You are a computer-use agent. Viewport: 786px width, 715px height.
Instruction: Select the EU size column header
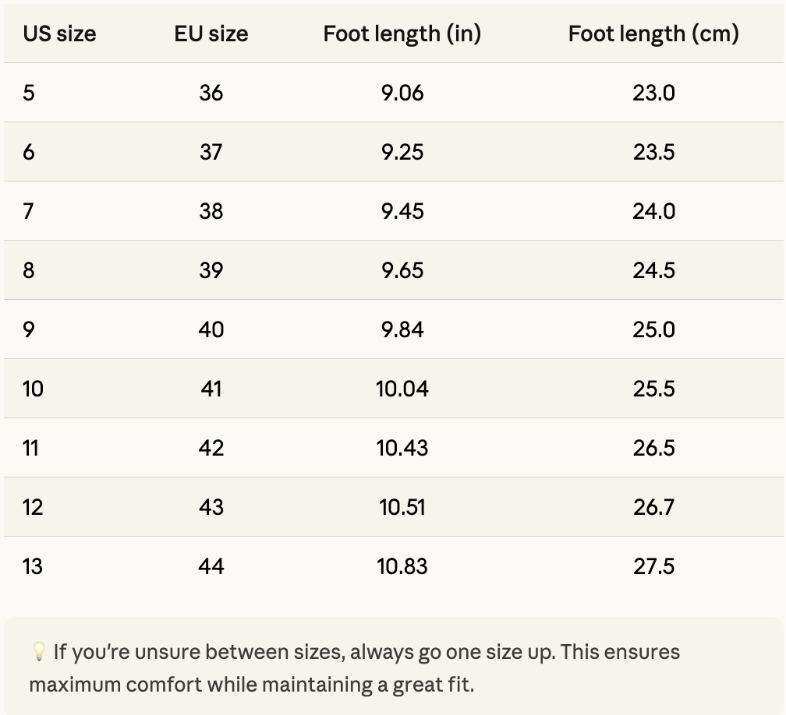coord(211,34)
